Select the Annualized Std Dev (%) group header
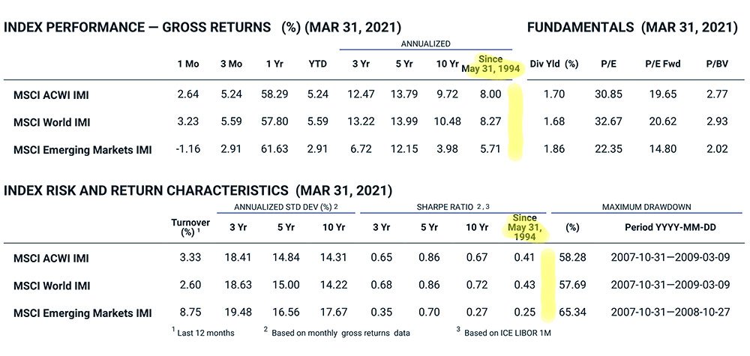 (286, 206)
